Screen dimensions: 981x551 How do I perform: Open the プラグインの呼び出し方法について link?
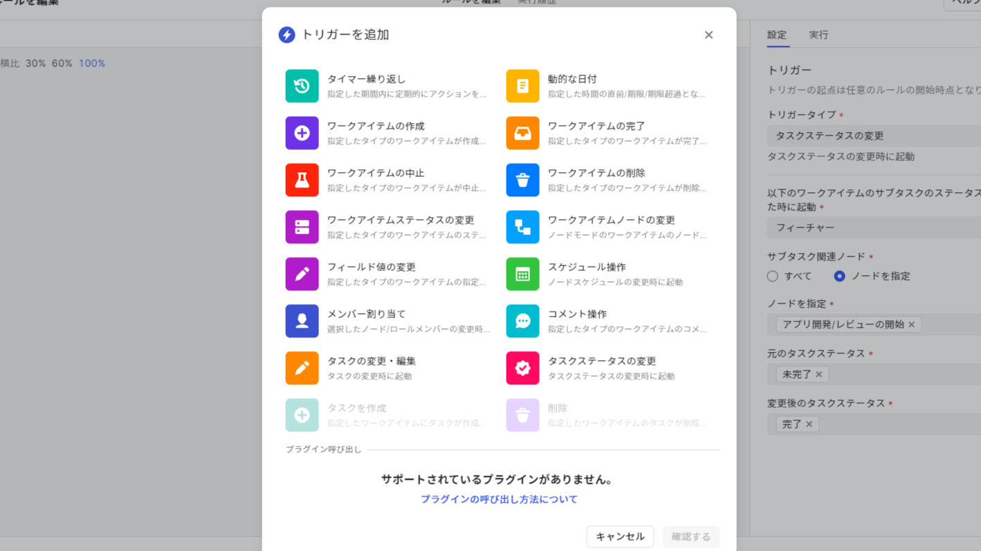pyautogui.click(x=499, y=498)
